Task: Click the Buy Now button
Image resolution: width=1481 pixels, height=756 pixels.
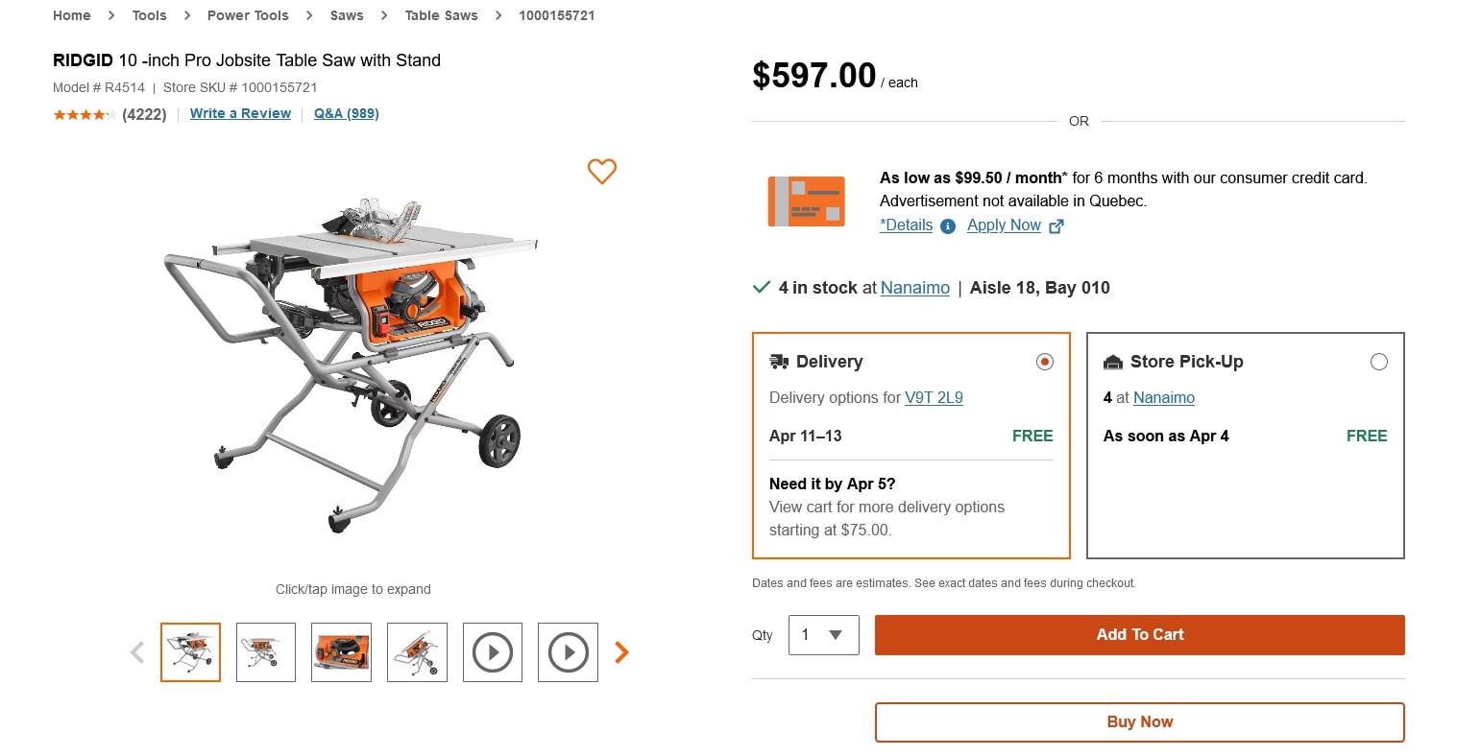Action: click(1139, 722)
